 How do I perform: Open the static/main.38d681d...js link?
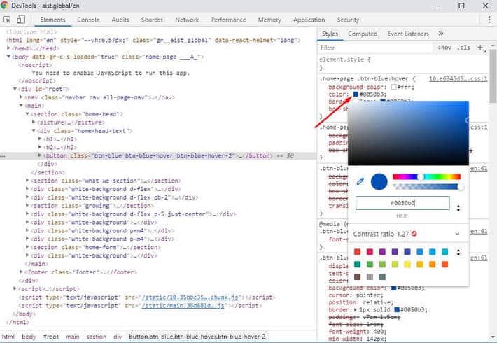[183, 306]
